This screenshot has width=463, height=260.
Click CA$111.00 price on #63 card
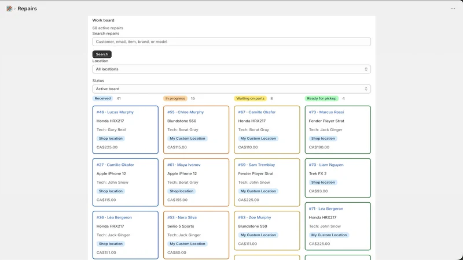(x=248, y=244)
